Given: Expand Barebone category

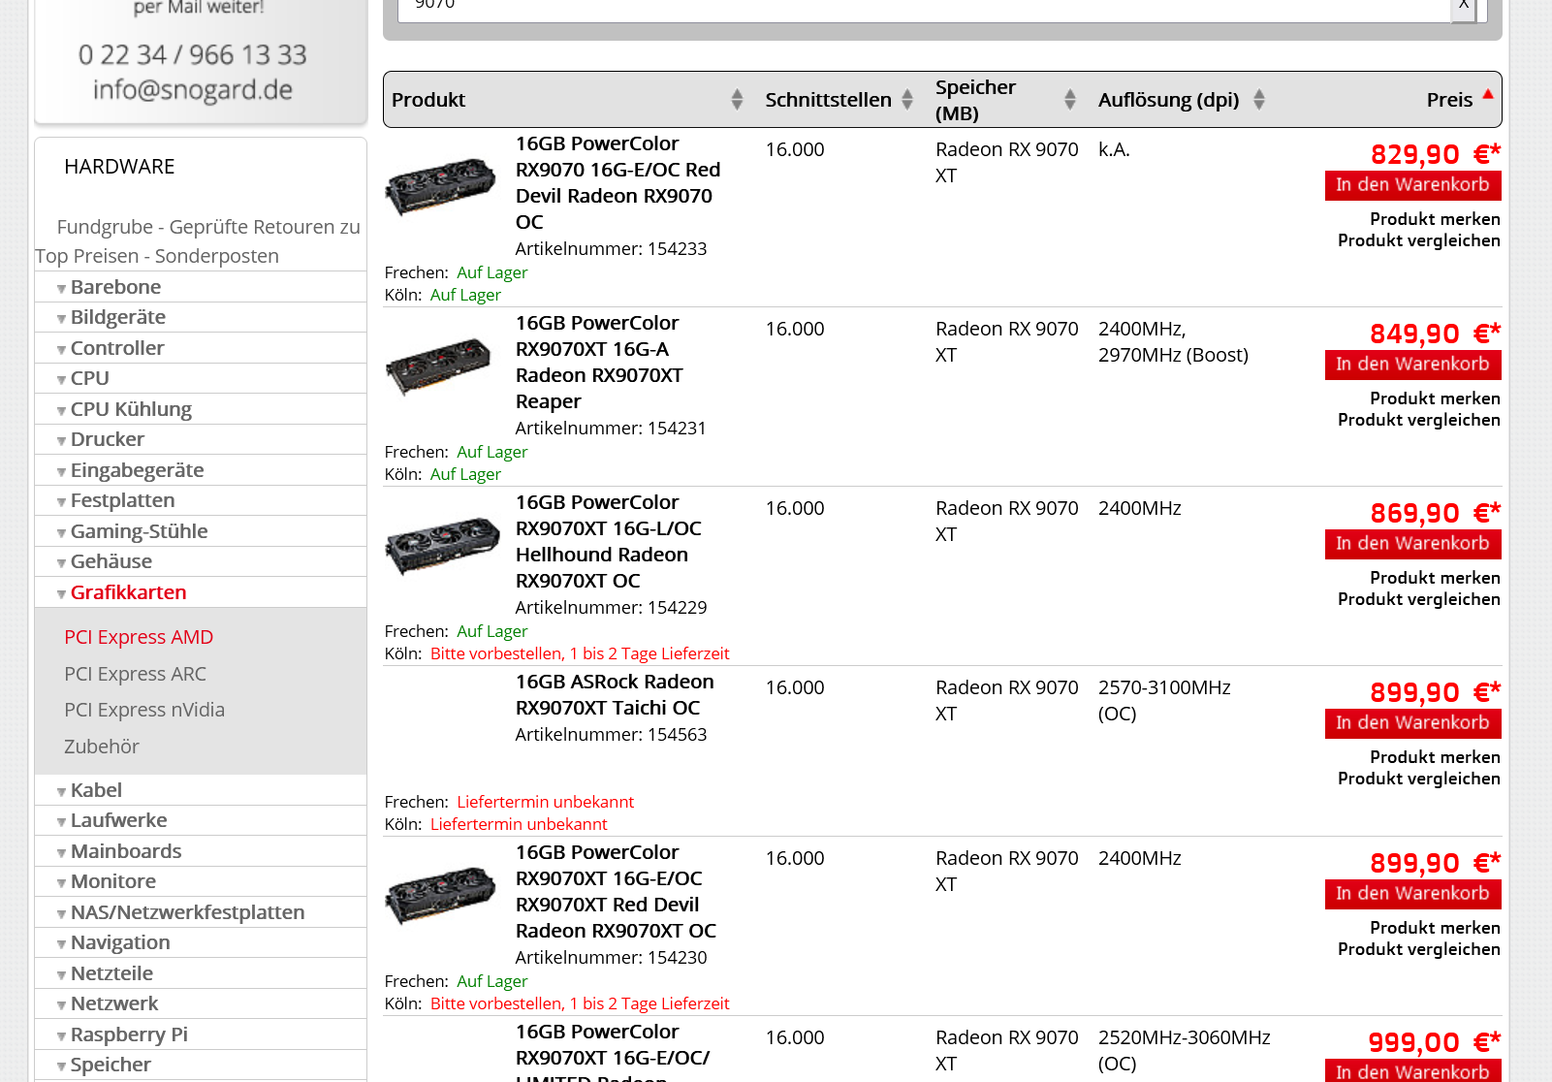Looking at the screenshot, I should click(115, 287).
